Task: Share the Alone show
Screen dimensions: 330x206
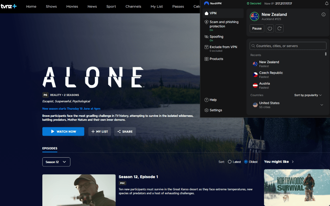Action: [125, 131]
